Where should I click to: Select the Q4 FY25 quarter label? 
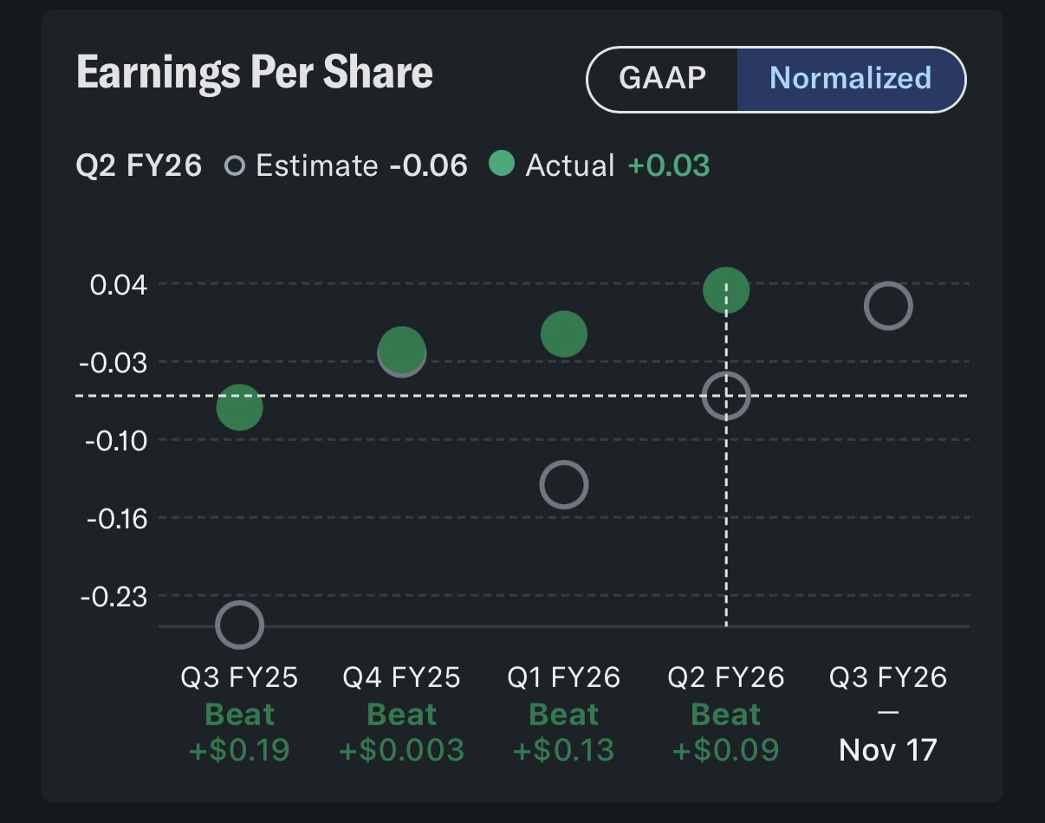point(401,677)
